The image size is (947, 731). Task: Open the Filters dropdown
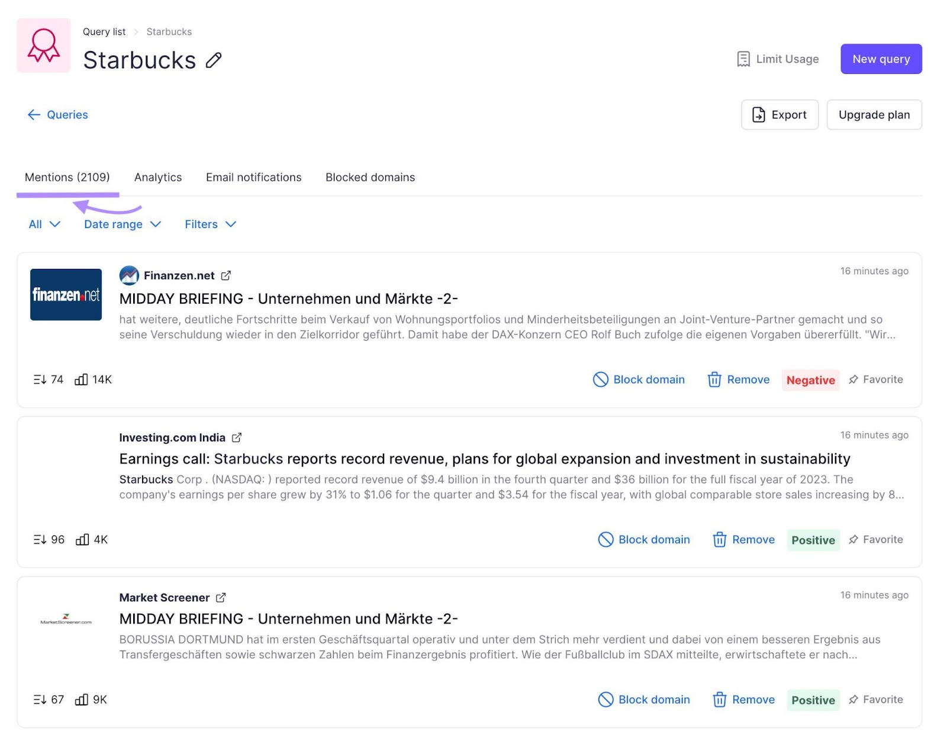click(x=210, y=224)
